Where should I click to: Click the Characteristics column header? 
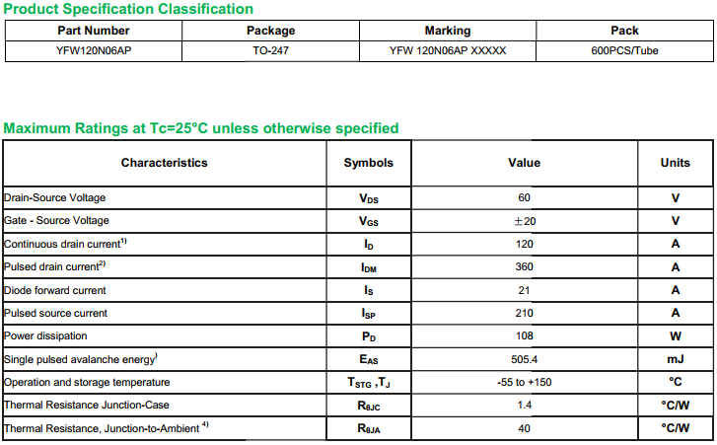(165, 163)
